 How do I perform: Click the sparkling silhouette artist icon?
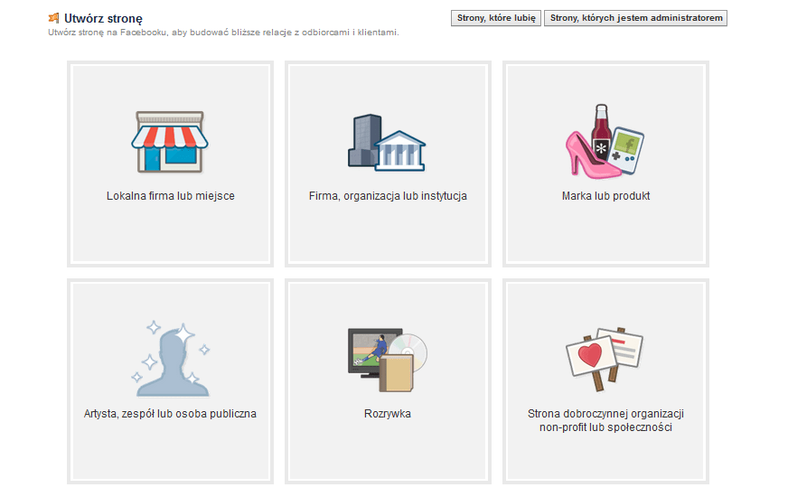170,359
